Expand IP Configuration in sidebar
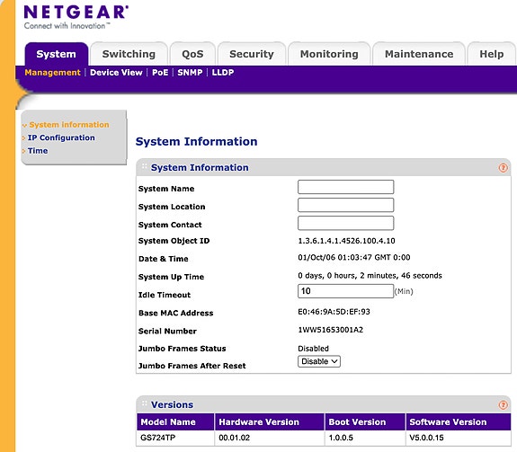The image size is (517, 452). 61,137
